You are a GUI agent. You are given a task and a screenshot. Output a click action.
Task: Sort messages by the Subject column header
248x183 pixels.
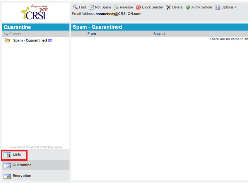pos(159,34)
